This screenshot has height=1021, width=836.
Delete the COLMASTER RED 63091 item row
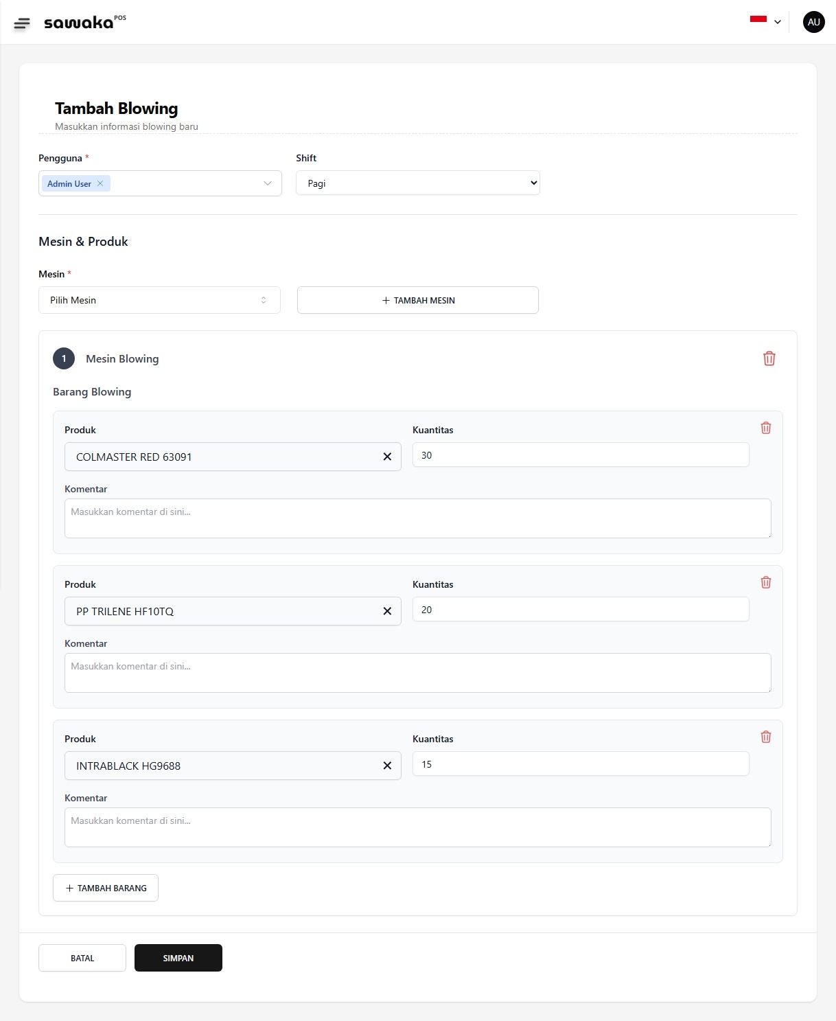click(765, 428)
